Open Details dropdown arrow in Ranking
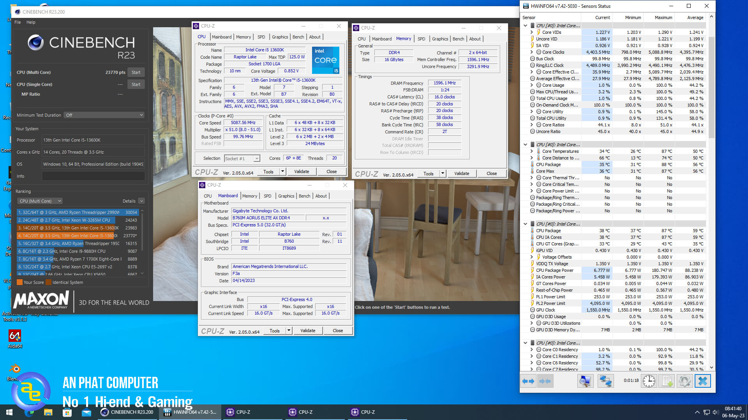The image size is (748, 420). click(141, 201)
